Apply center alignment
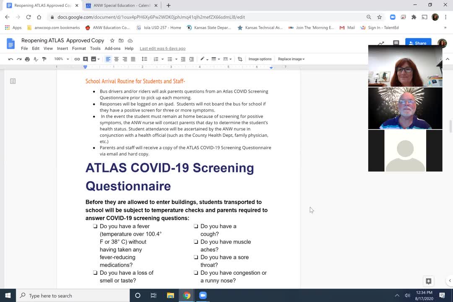This screenshot has width=453, height=302. pos(116,59)
